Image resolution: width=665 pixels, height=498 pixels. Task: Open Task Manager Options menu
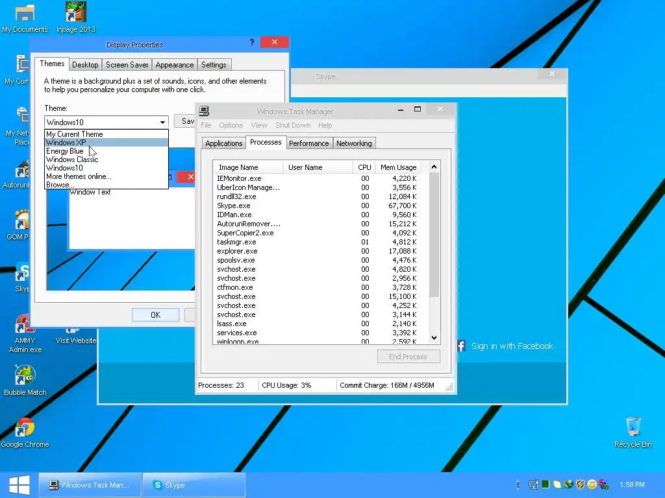point(231,125)
